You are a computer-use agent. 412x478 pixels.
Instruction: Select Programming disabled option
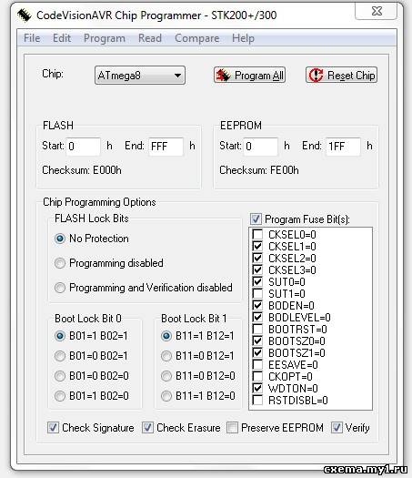click(109, 263)
